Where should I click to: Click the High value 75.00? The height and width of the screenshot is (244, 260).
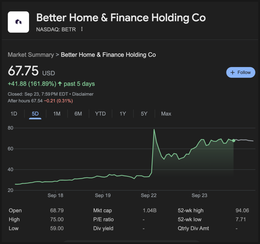(57, 219)
